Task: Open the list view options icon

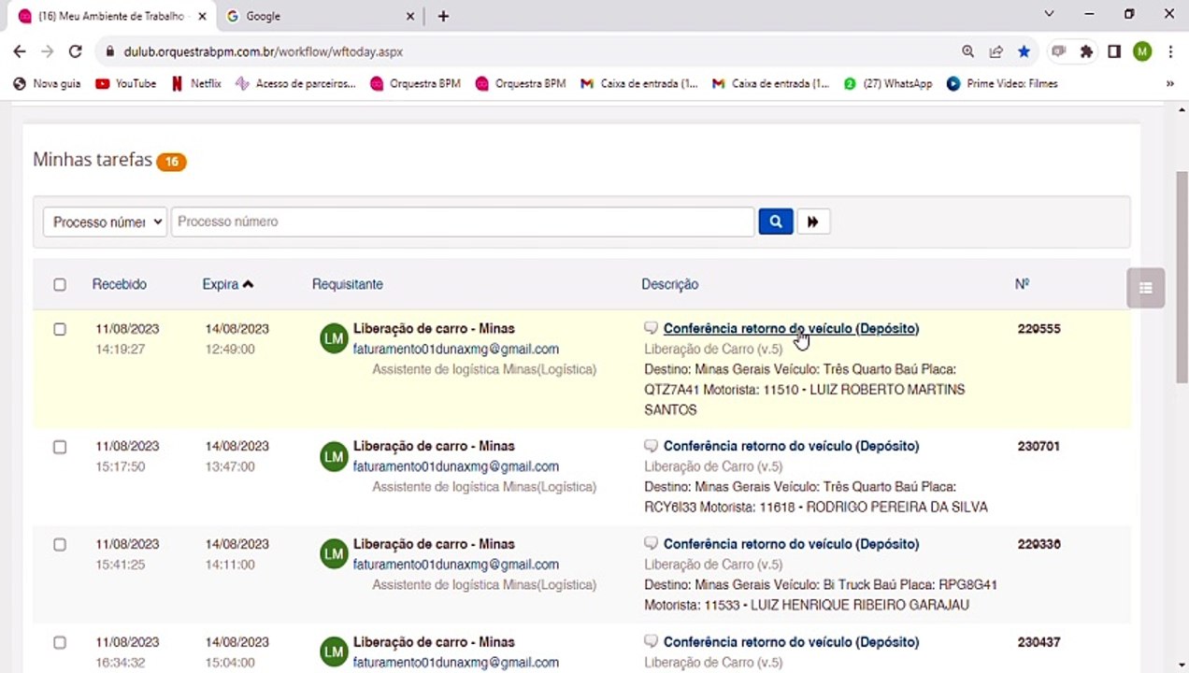Action: [x=1146, y=288]
